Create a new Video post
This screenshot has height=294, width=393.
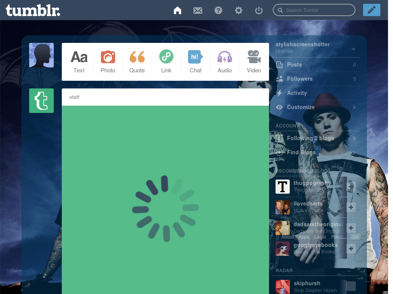[254, 62]
